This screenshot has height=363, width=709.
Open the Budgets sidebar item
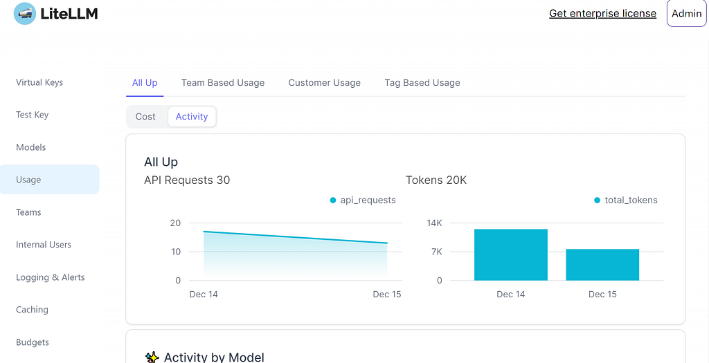coord(33,342)
